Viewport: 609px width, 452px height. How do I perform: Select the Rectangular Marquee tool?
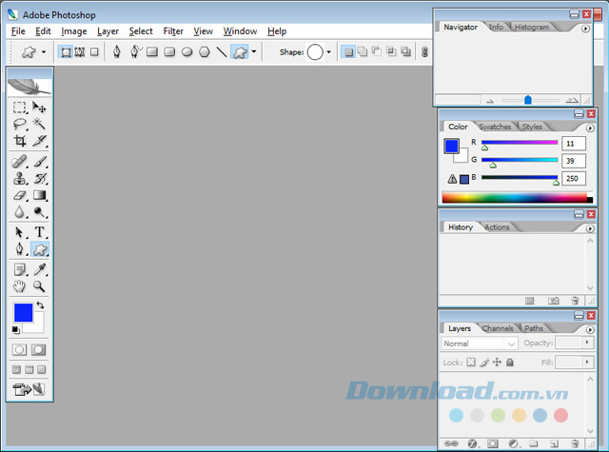tap(19, 108)
